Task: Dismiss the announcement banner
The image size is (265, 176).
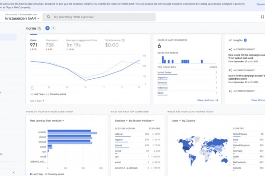Action: (x=261, y=4)
